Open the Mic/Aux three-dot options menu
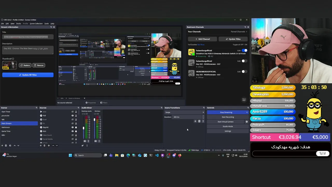The image size is (332, 187). (x=99, y=141)
